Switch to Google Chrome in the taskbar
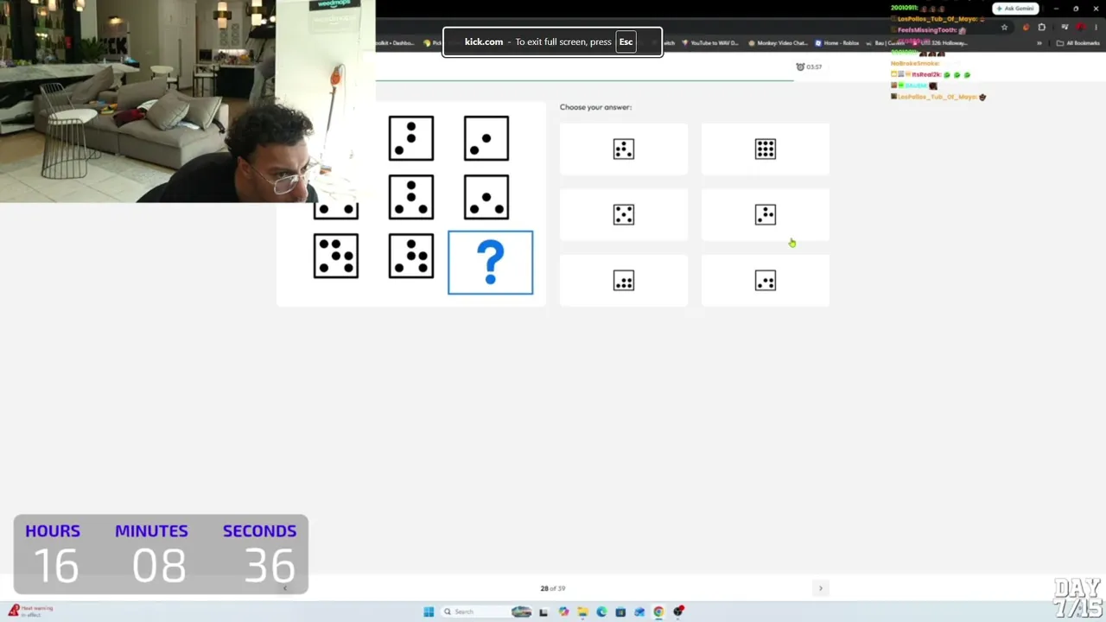This screenshot has height=622, width=1106. coord(658,612)
